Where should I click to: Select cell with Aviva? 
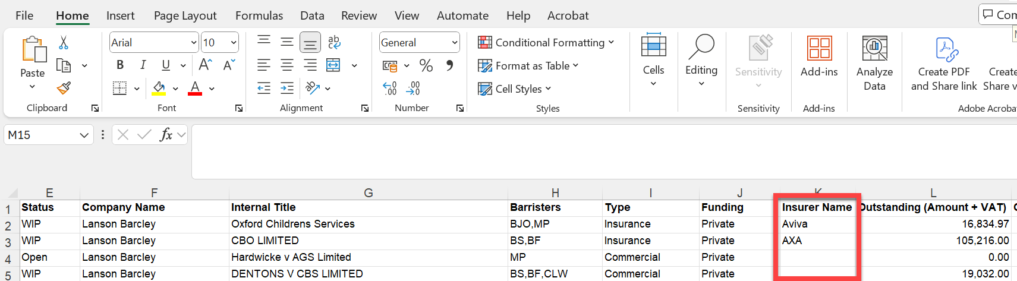tap(817, 224)
